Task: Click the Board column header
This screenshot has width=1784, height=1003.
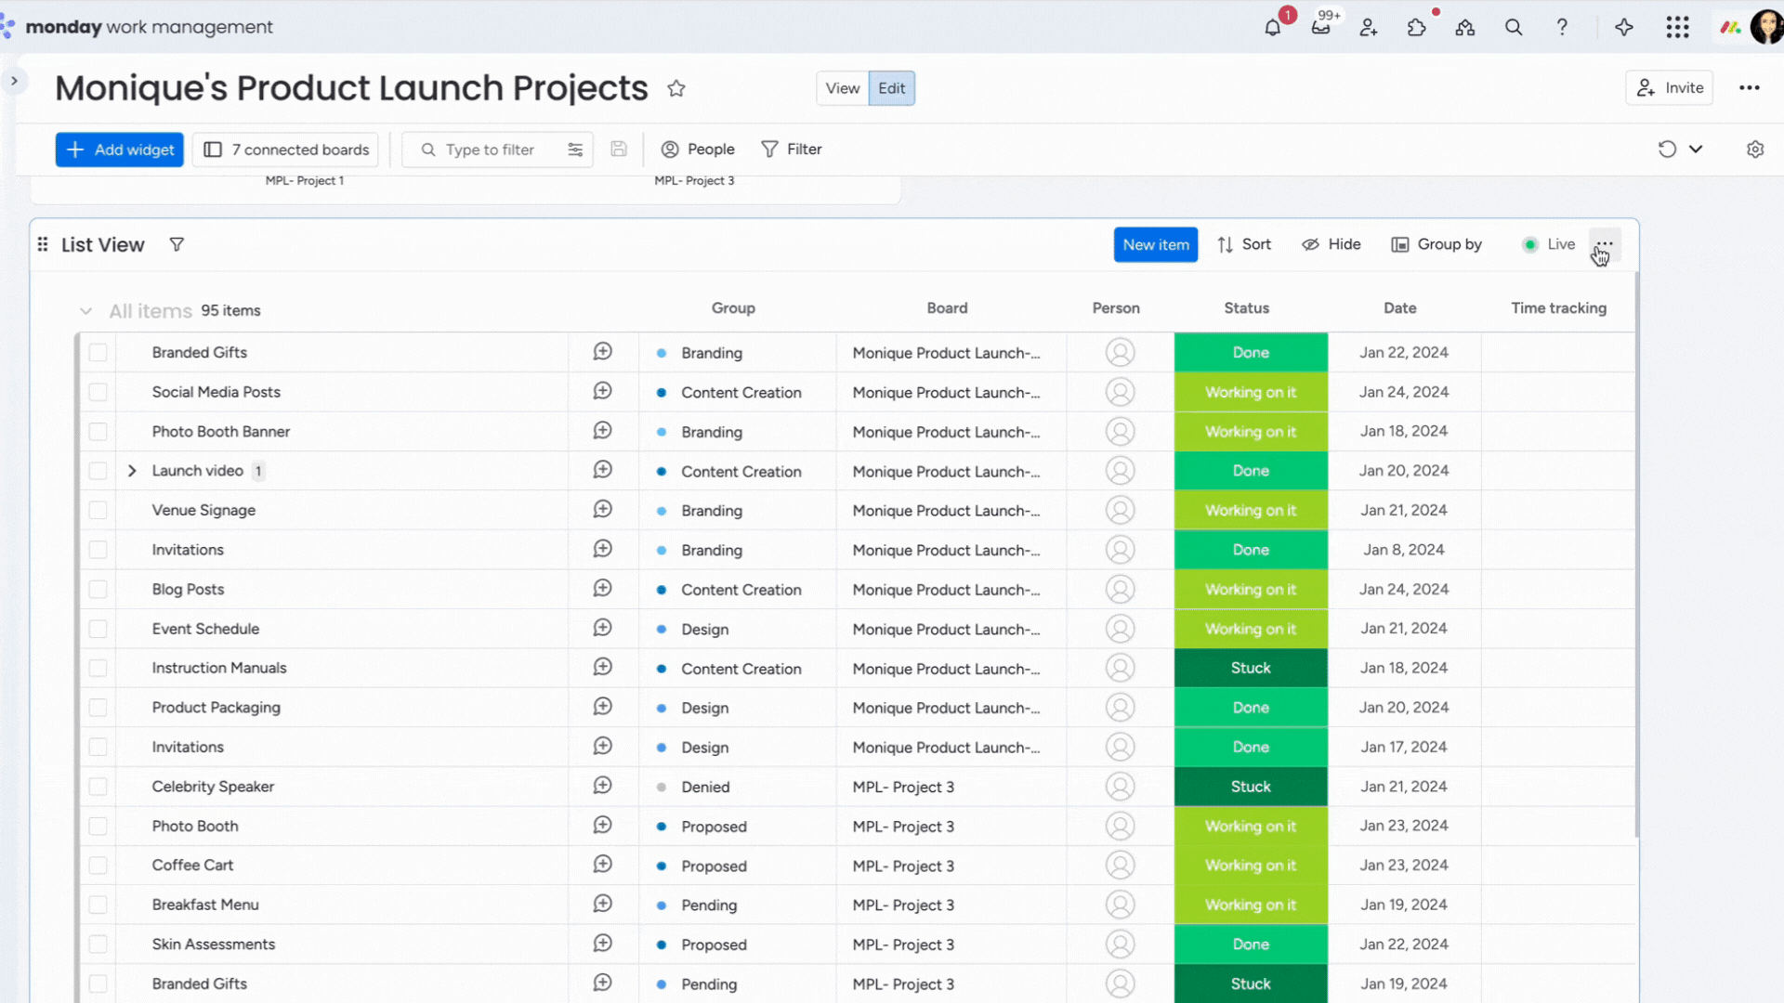Action: coord(947,308)
